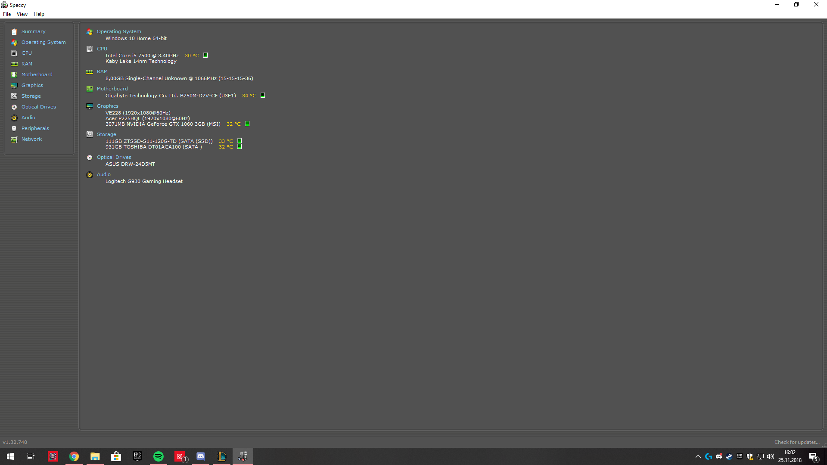Select Operating System in the sidebar
The width and height of the screenshot is (827, 465).
[x=44, y=42]
